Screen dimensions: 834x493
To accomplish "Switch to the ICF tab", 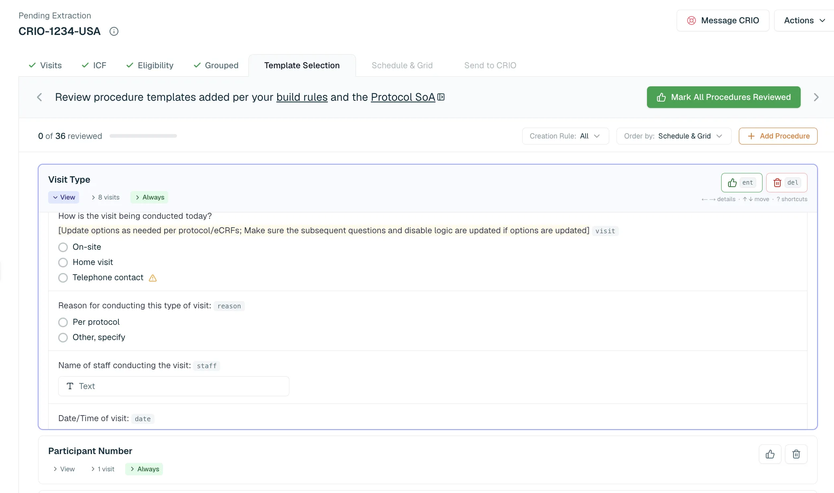I will pyautogui.click(x=94, y=65).
